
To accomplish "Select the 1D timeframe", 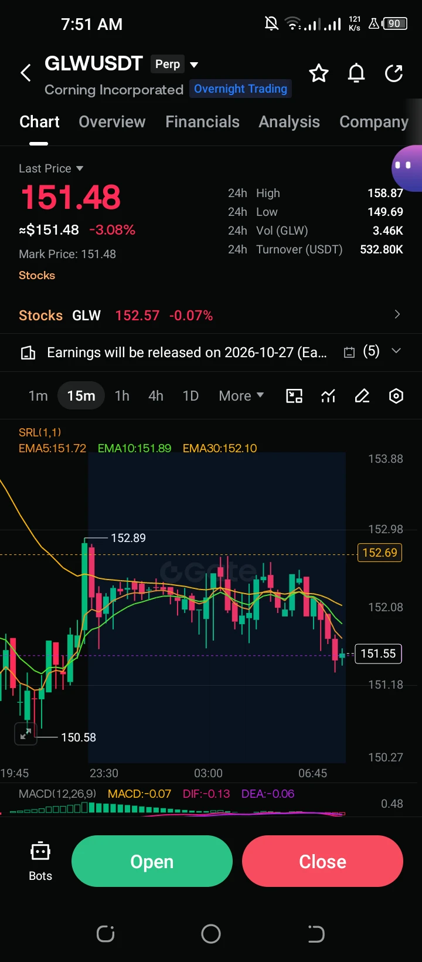I will (190, 396).
